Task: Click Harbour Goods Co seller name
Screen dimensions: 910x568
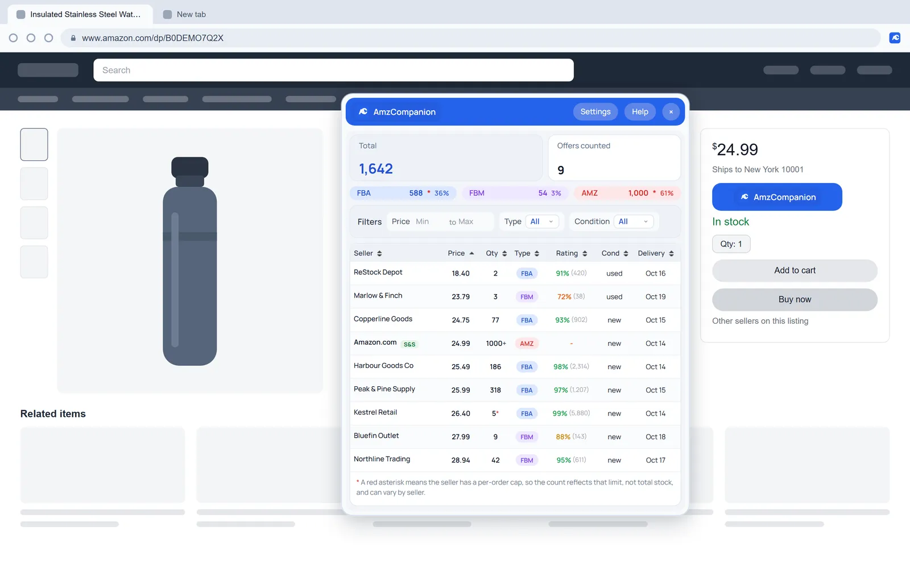Action: [x=383, y=365]
